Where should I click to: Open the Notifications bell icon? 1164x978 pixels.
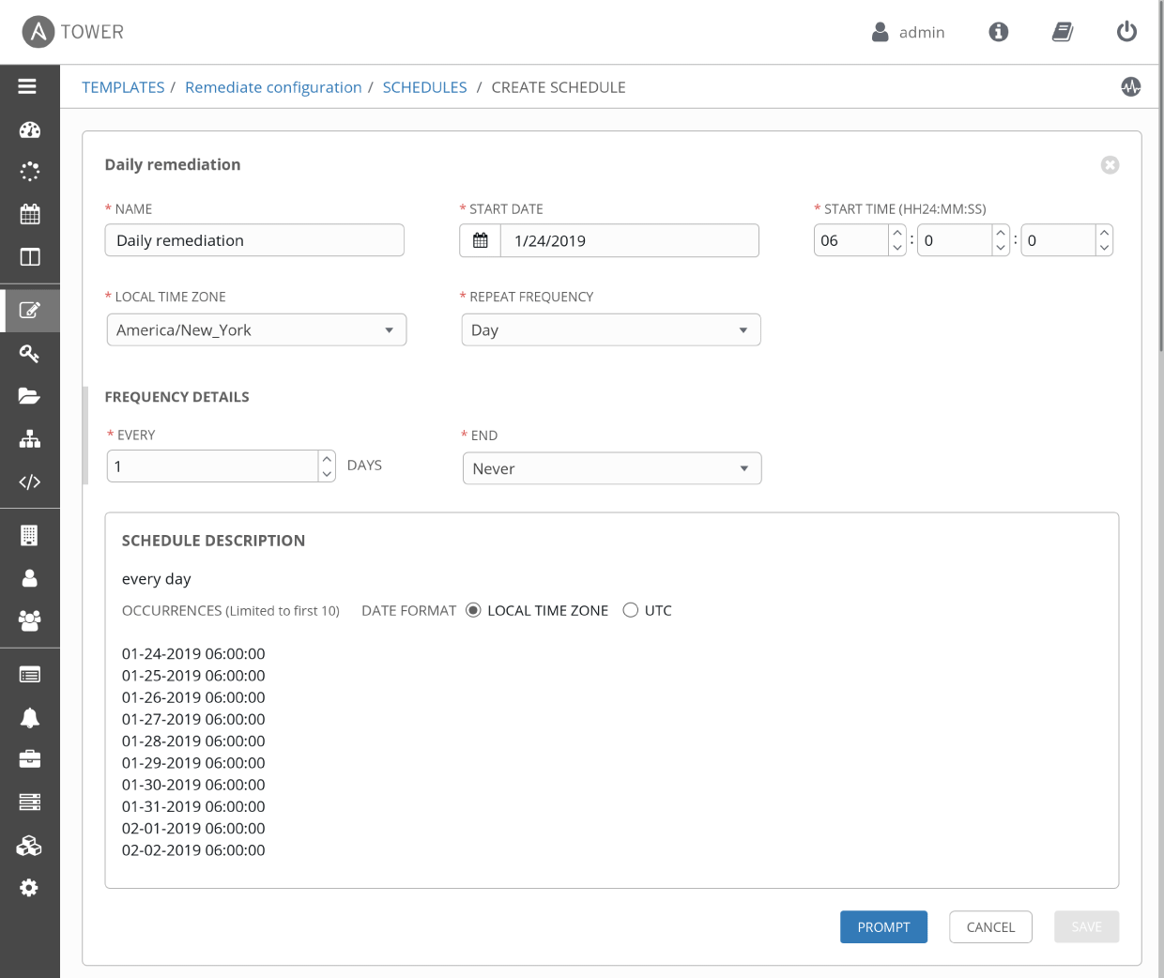click(x=30, y=718)
